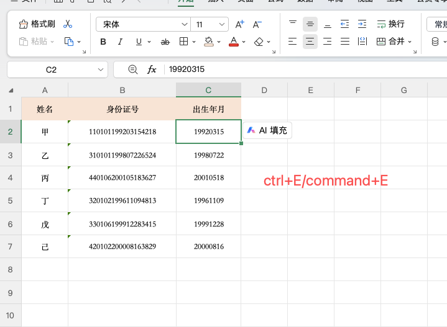This screenshot has height=327, width=447.
Task: Expand the Name Box dropdown arrow
Action: coord(101,69)
